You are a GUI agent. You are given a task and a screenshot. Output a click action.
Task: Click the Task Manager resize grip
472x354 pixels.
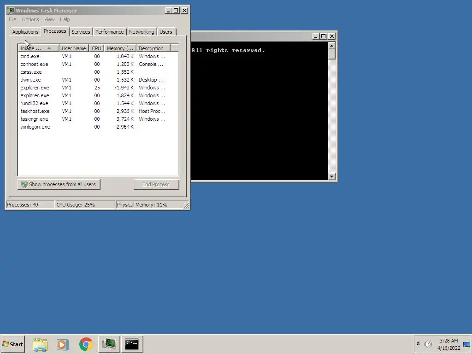click(x=186, y=206)
